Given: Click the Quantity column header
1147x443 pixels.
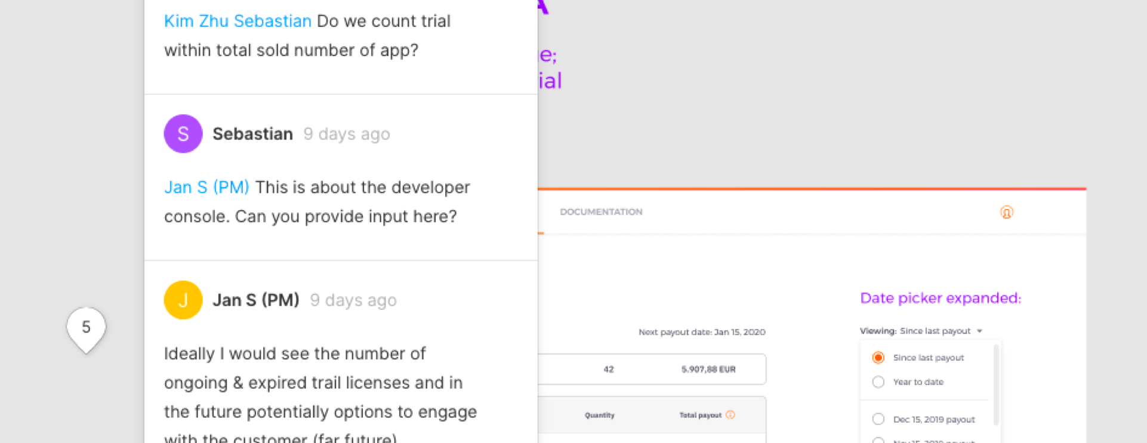Looking at the screenshot, I should click(599, 415).
